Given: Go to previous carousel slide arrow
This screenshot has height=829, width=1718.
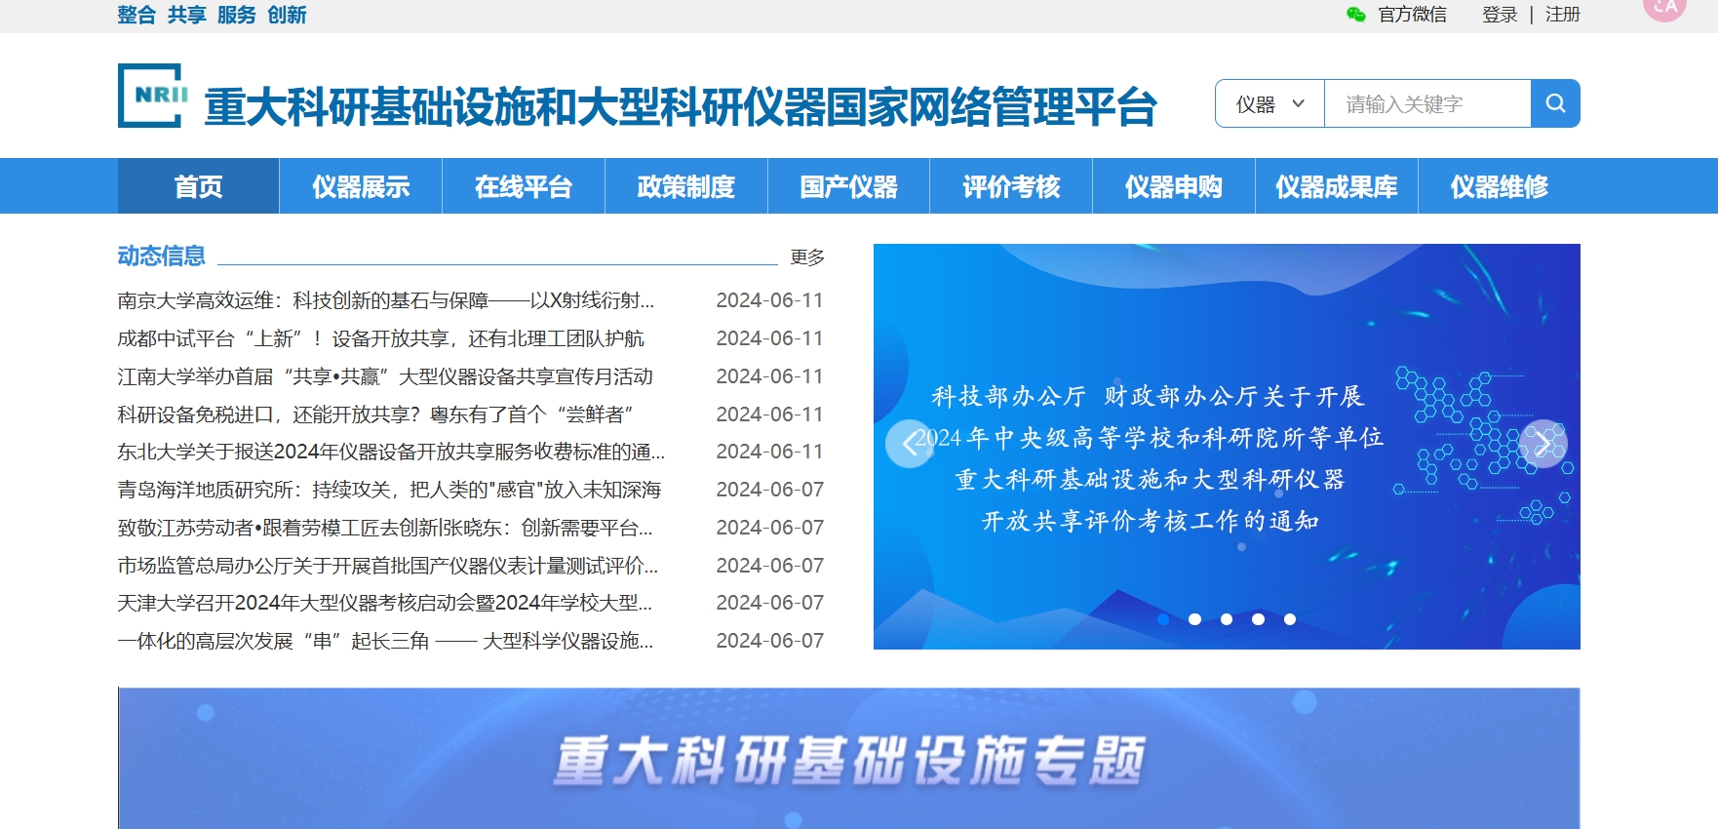Looking at the screenshot, I should (x=910, y=444).
